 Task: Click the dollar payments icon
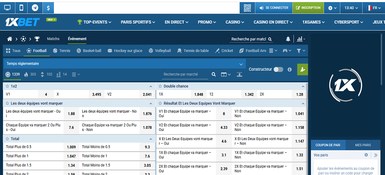[48, 8]
